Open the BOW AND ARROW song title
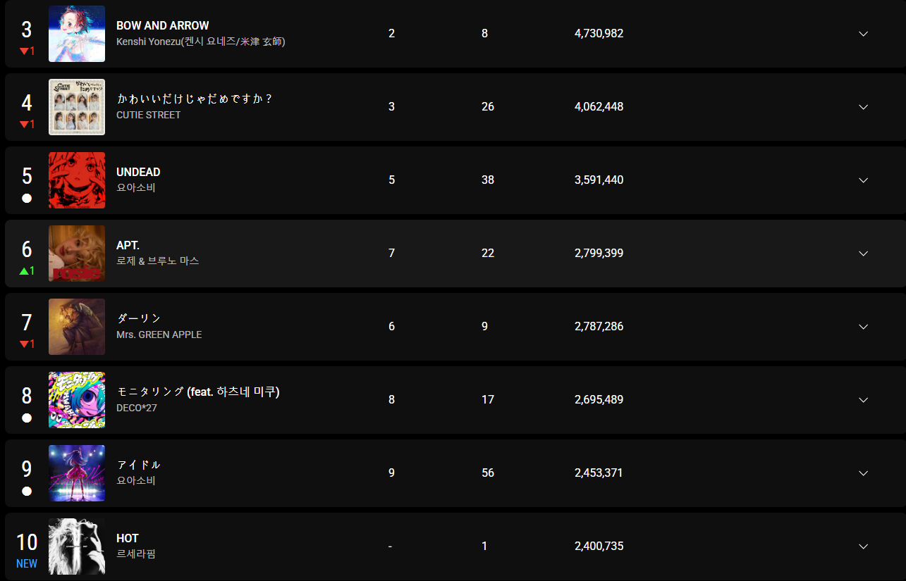 pyautogui.click(x=162, y=25)
